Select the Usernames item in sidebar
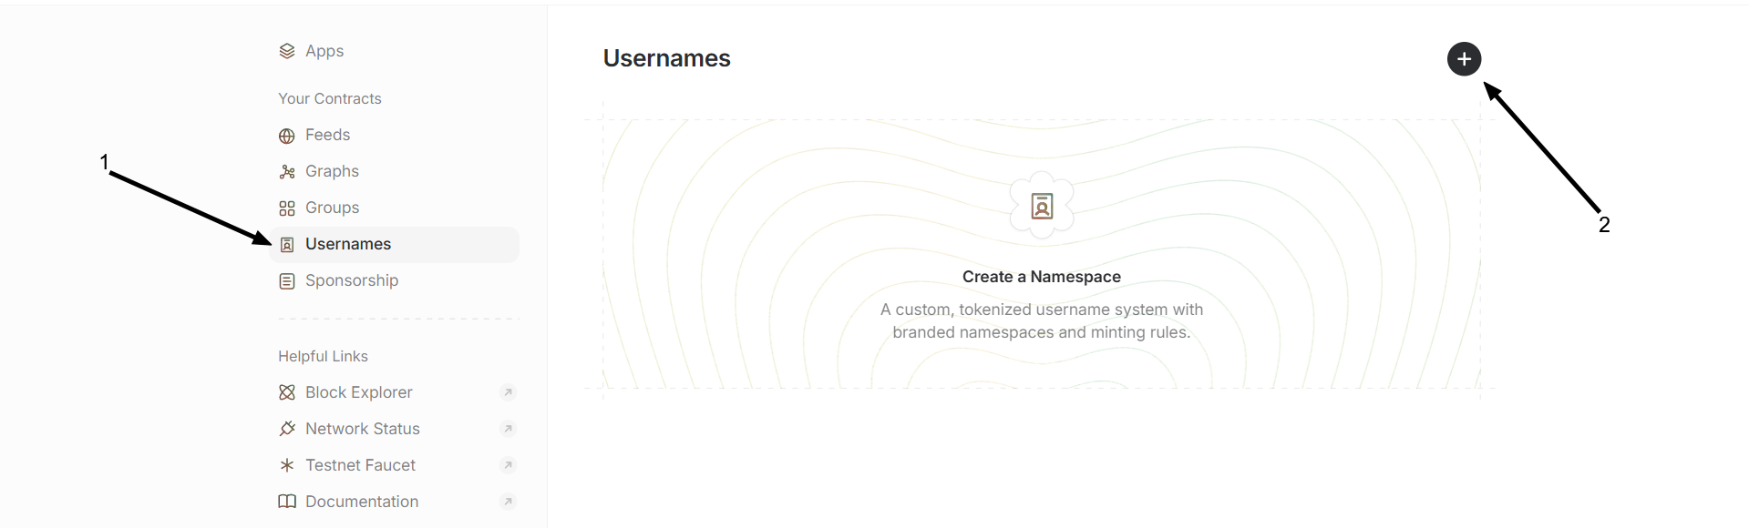 (348, 244)
